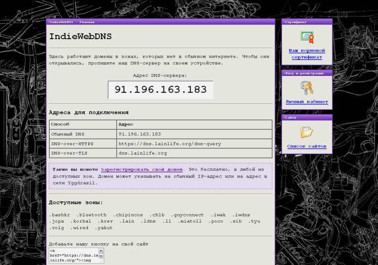Click the root certificate icon

[307, 37]
